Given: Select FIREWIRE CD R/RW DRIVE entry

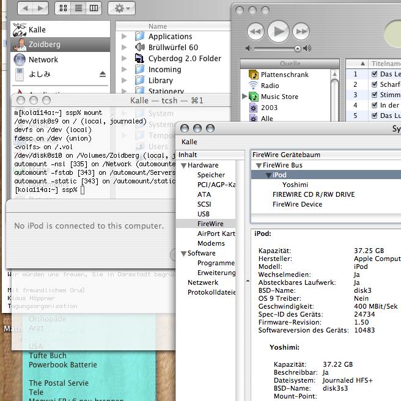Looking at the screenshot, I should (x=313, y=194).
